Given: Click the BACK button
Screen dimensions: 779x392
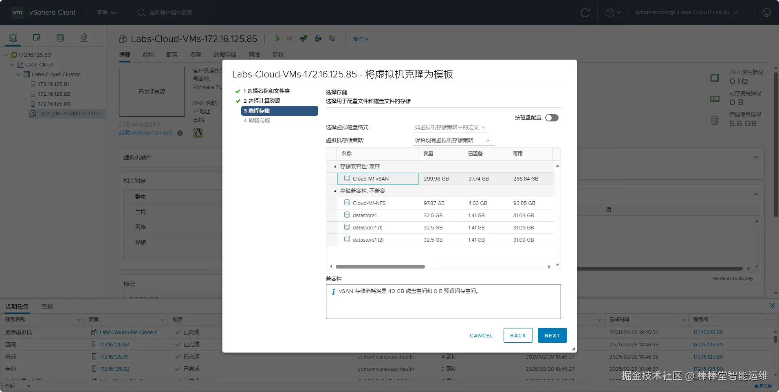Looking at the screenshot, I should pyautogui.click(x=518, y=335).
